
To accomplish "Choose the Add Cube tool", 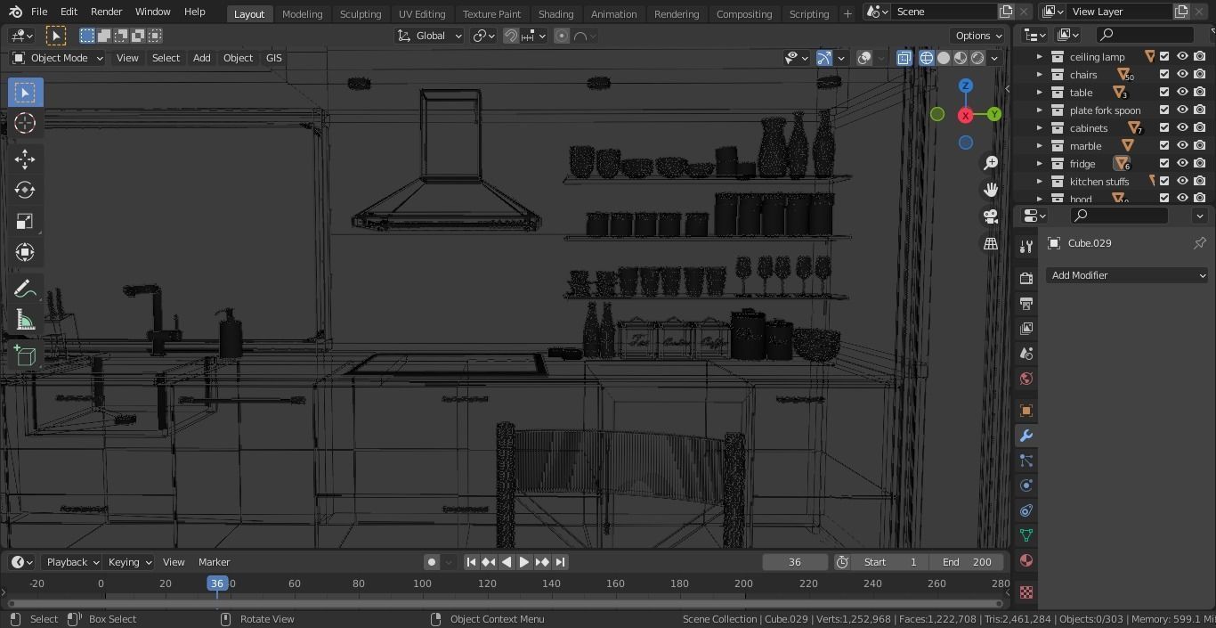I will 25,356.
